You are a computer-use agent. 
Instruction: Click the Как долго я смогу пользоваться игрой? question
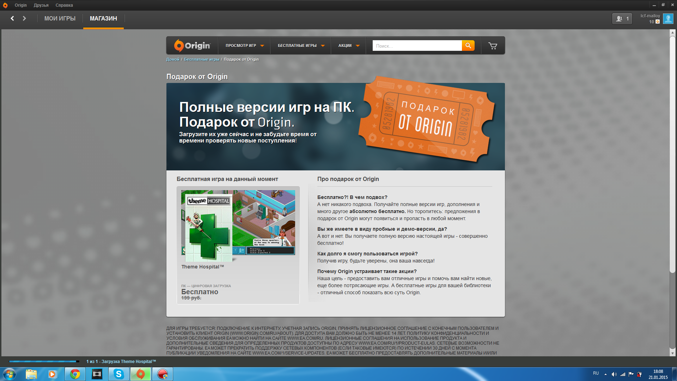coord(367,254)
